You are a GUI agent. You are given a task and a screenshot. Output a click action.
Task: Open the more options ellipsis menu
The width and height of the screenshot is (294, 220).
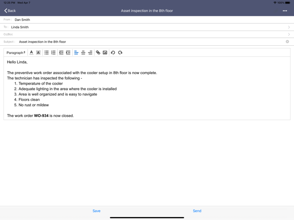(x=285, y=11)
